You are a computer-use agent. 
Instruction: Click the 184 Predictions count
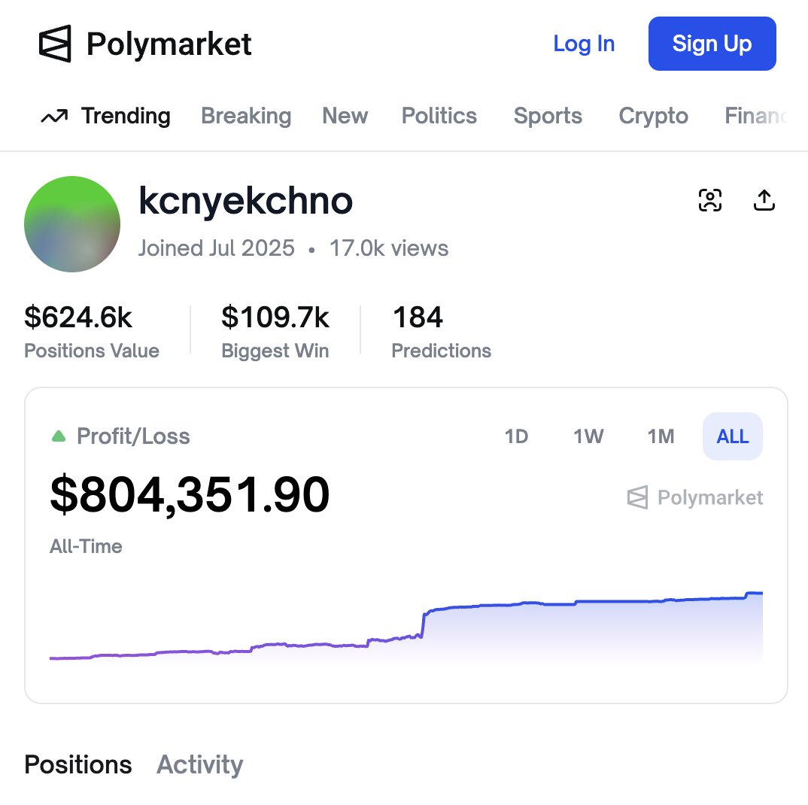coord(418,317)
